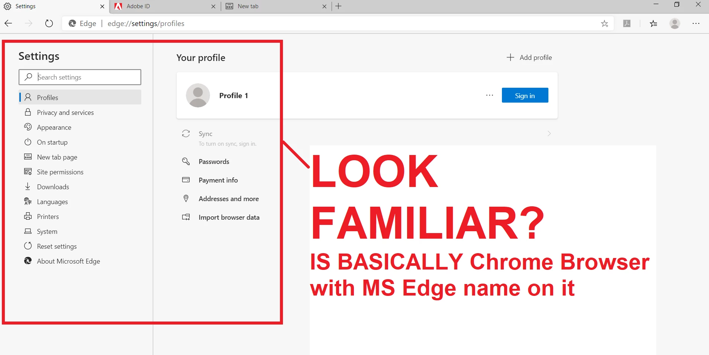Click the Search settings input field
Image resolution: width=709 pixels, height=355 pixels.
pos(80,77)
